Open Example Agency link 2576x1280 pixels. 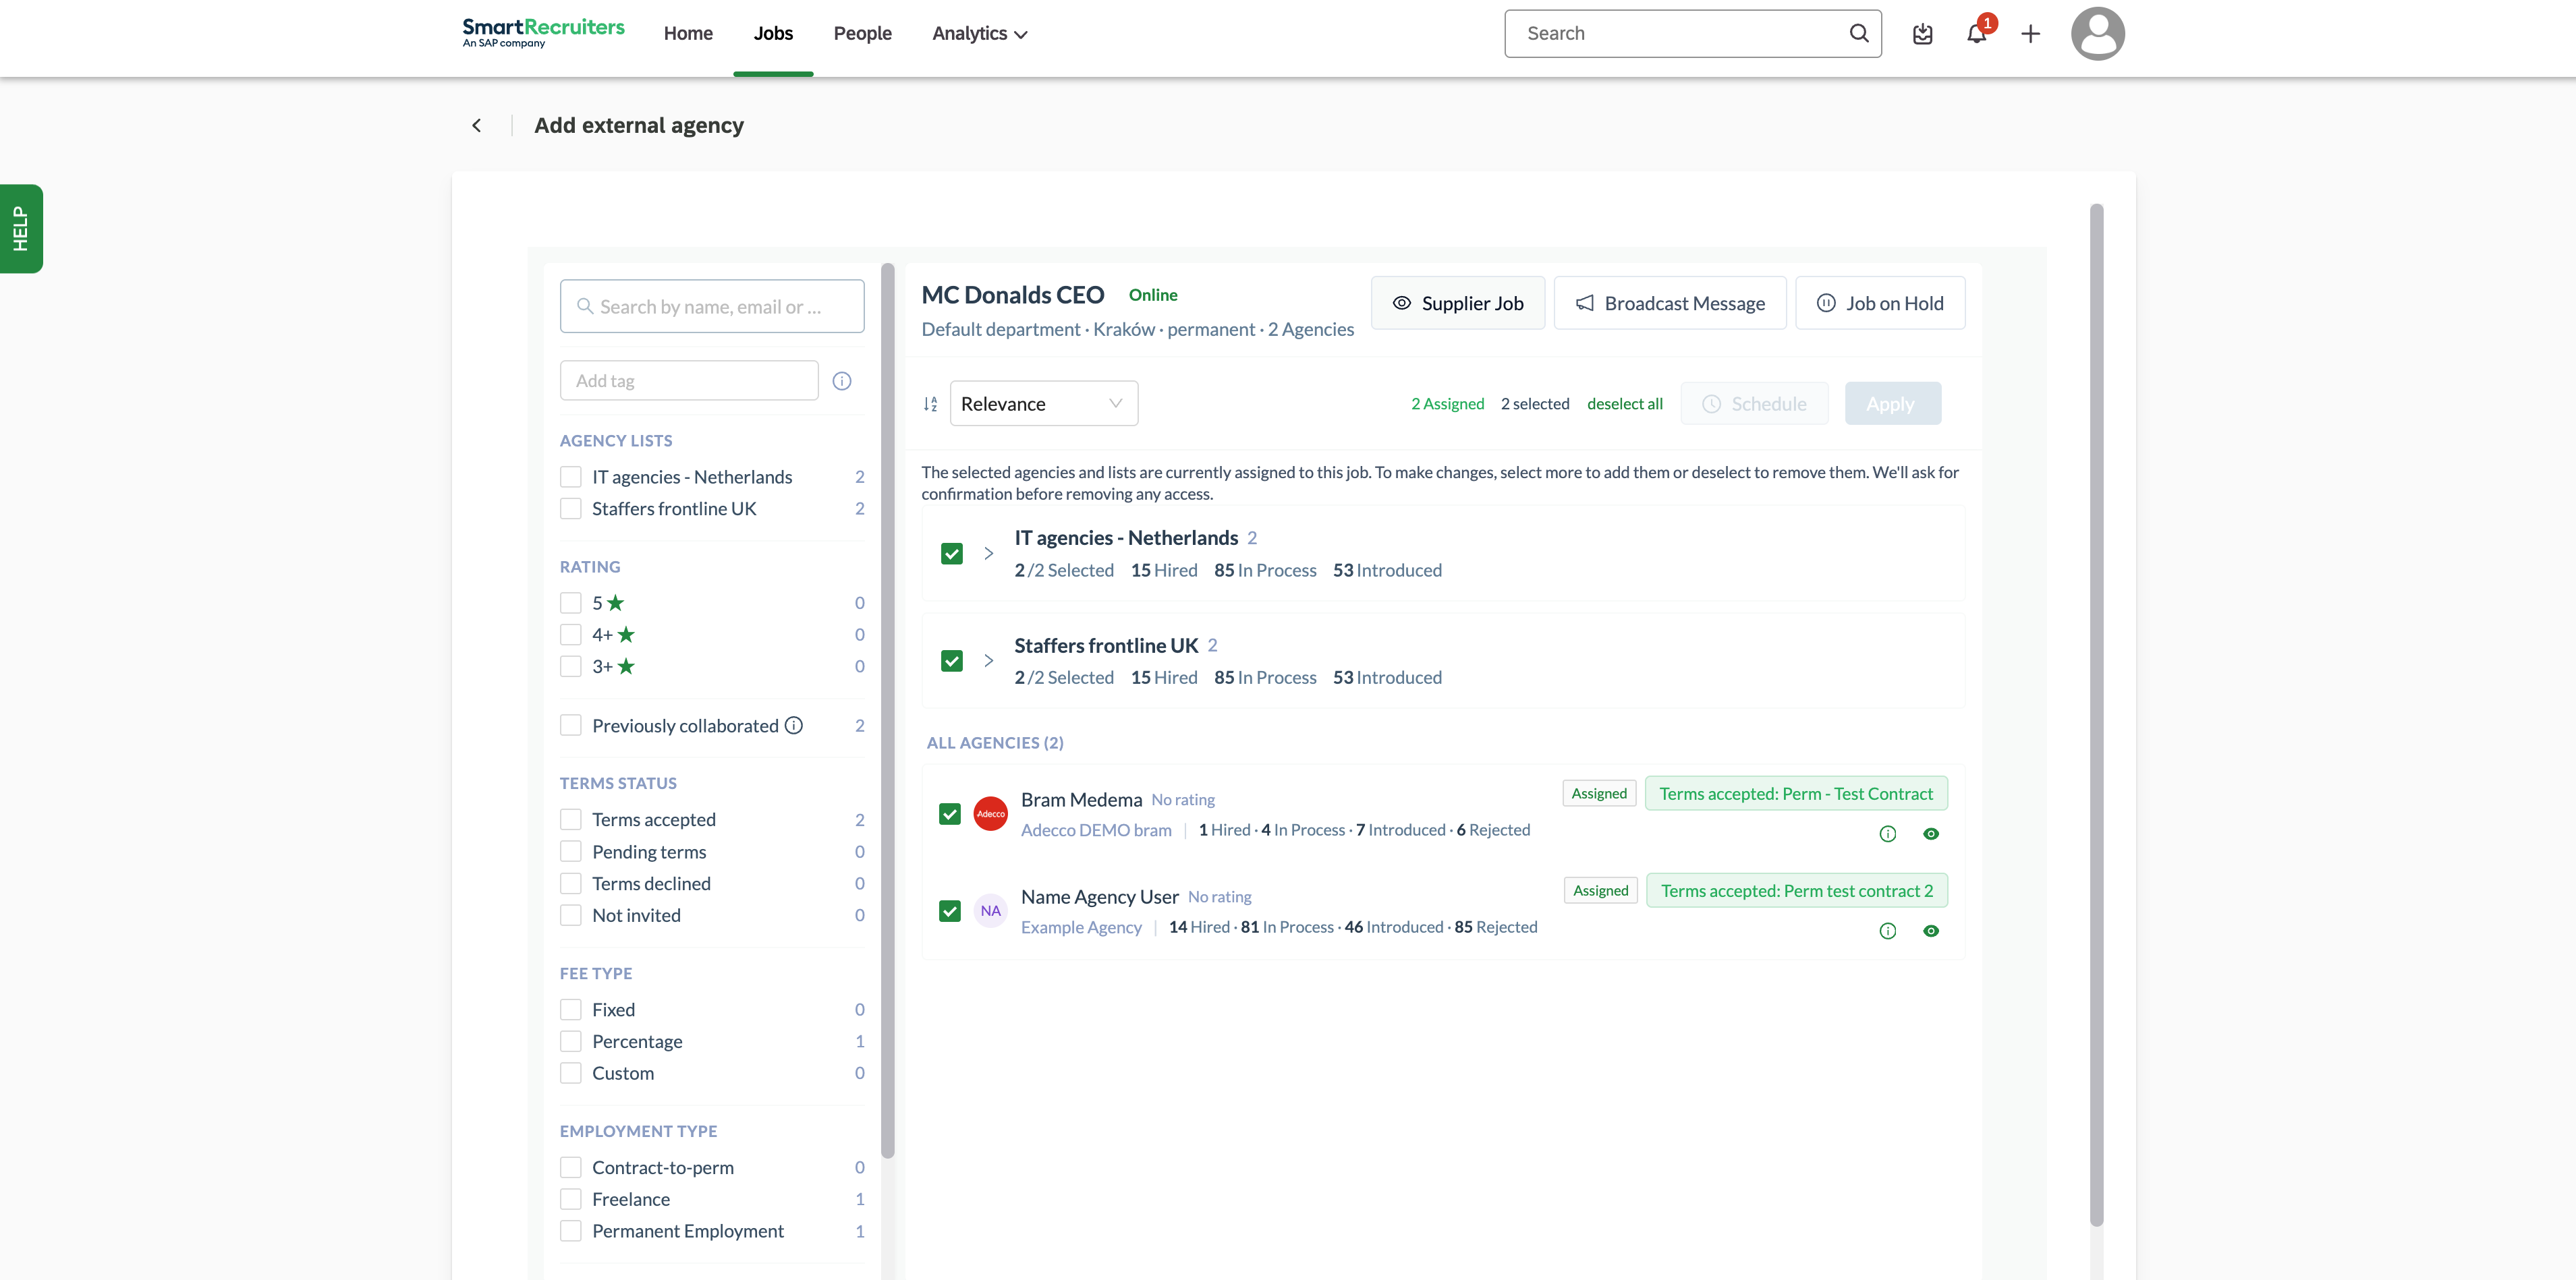point(1081,926)
